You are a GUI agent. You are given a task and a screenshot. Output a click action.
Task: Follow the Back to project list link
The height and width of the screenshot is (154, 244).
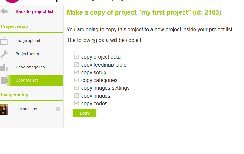point(34,12)
